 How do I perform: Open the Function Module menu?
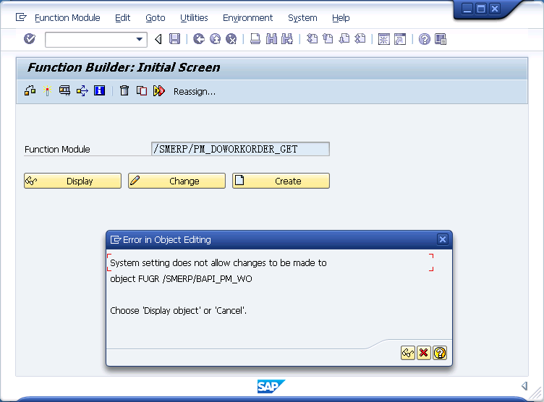[x=67, y=17]
